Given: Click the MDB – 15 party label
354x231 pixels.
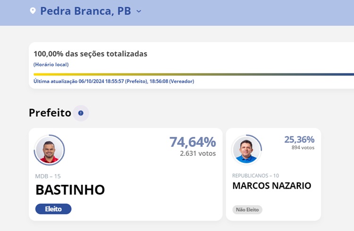Looking at the screenshot, I should coord(48,176).
